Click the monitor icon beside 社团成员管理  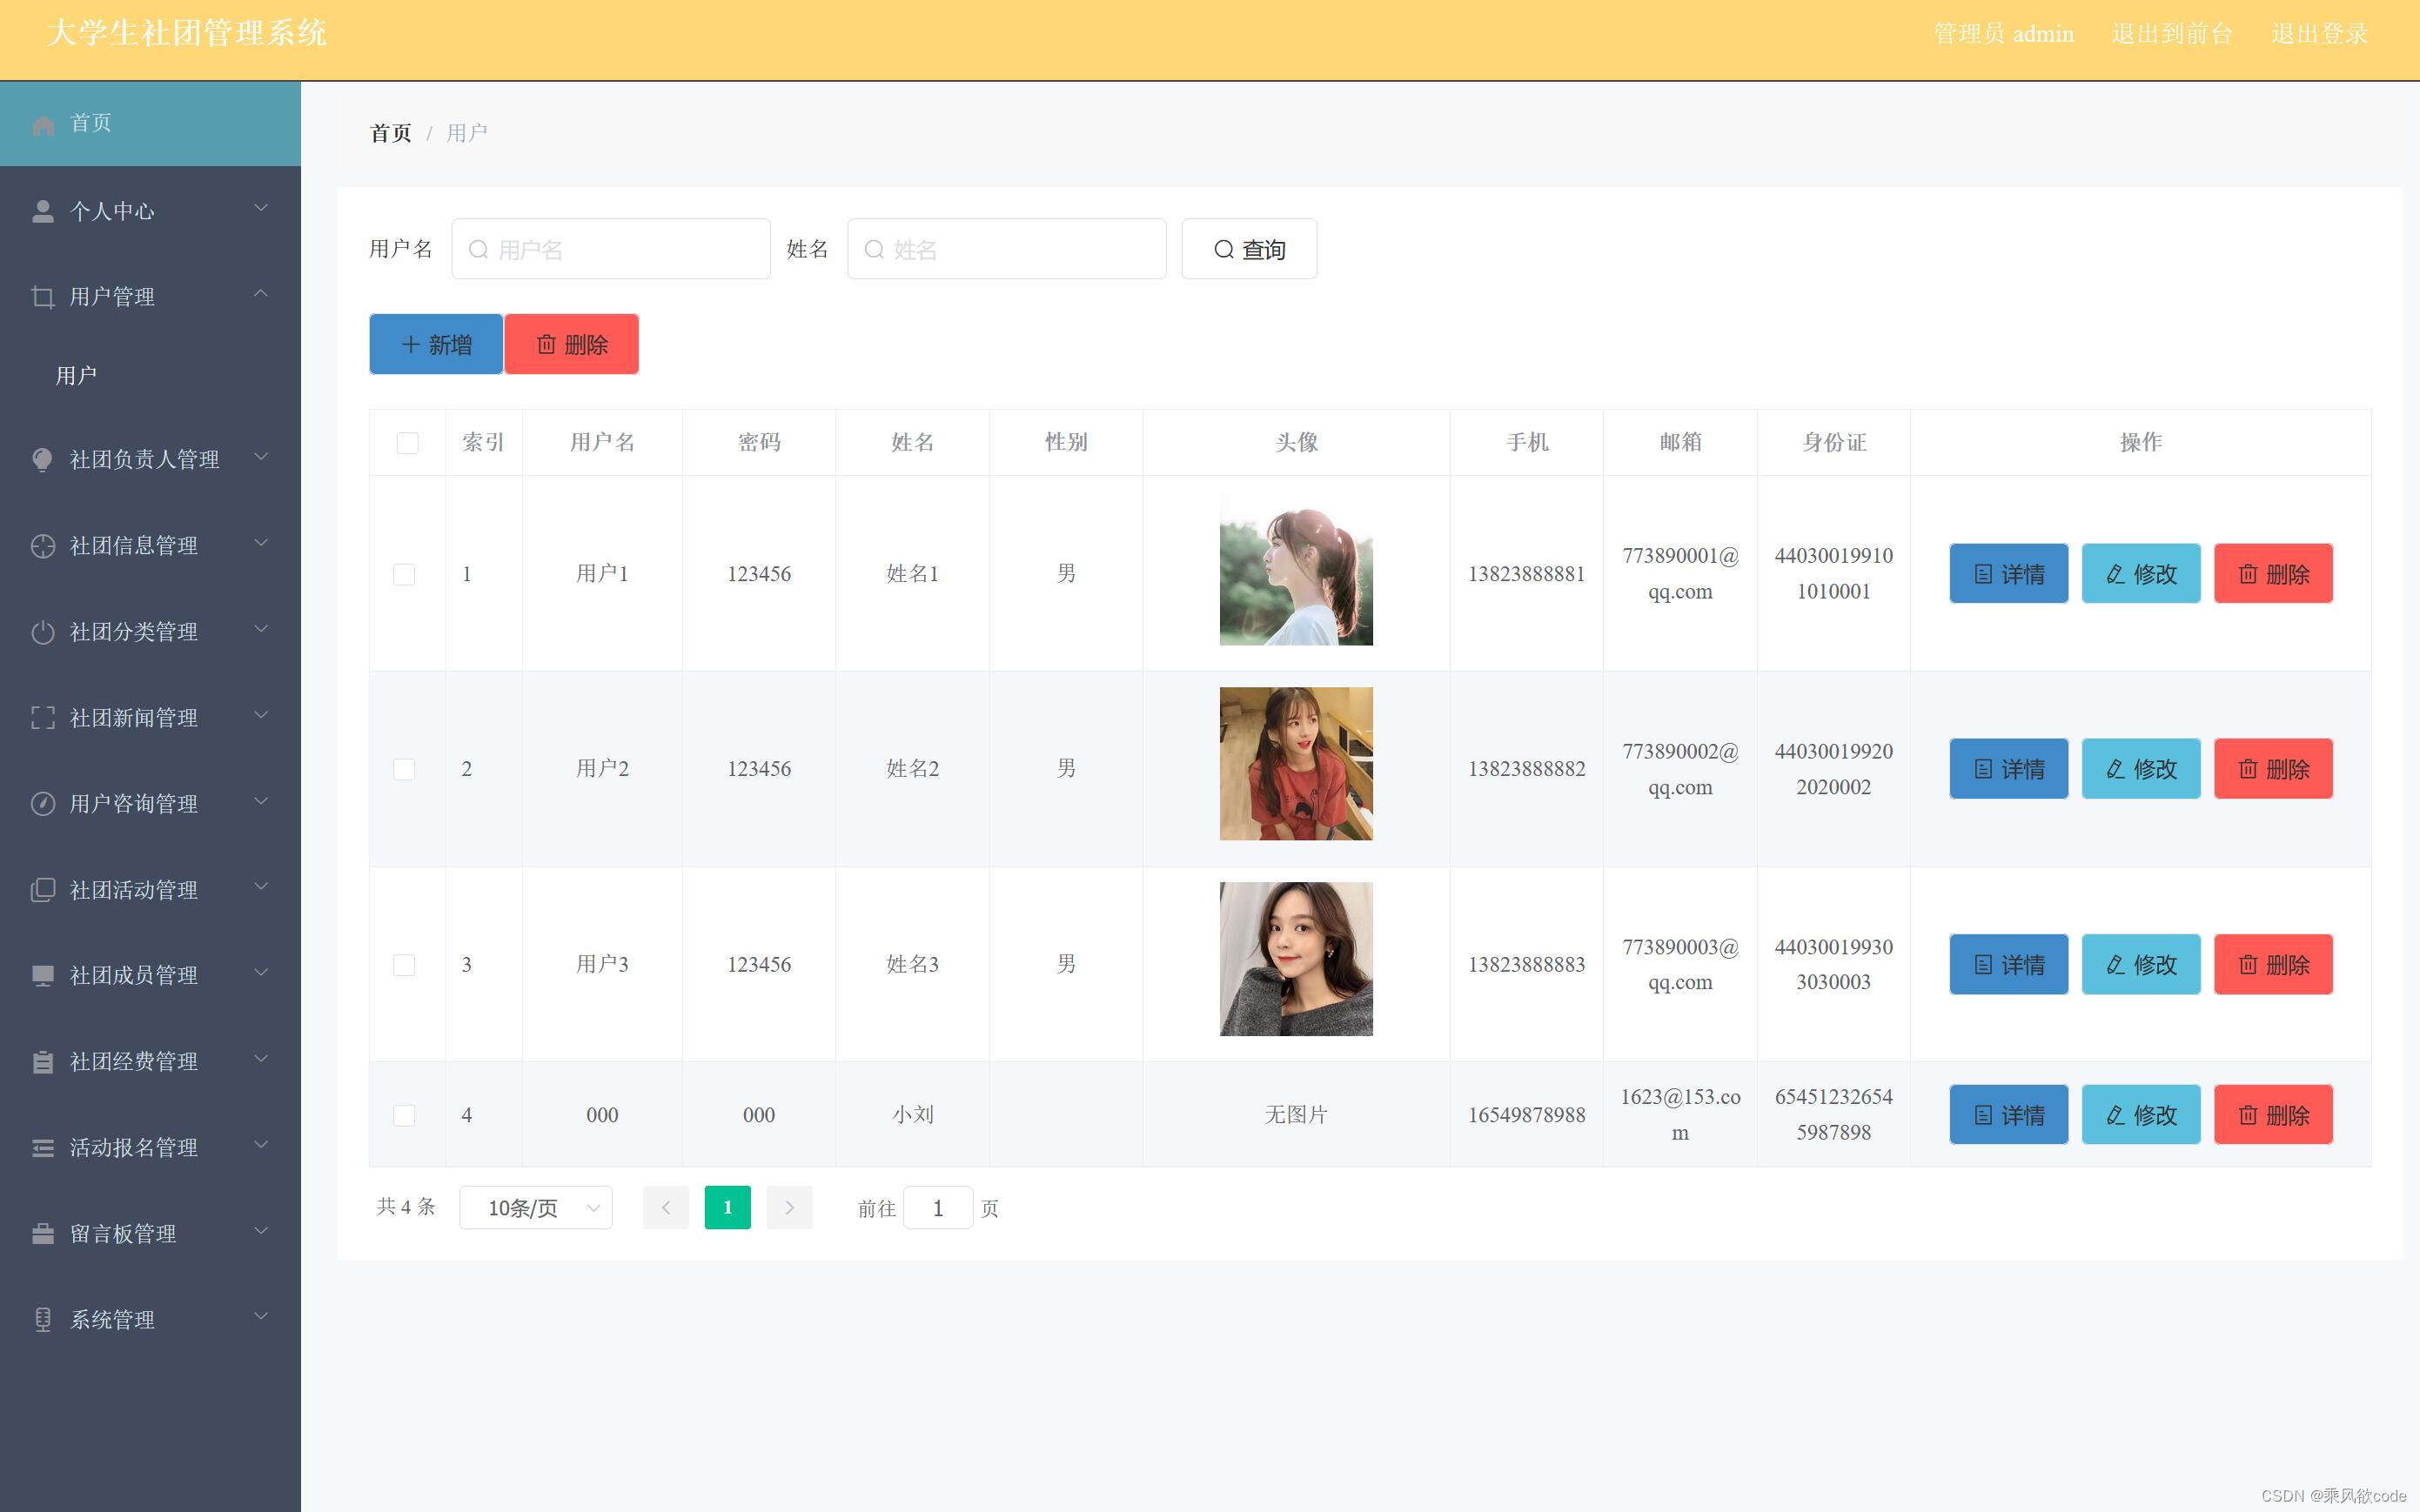[43, 976]
